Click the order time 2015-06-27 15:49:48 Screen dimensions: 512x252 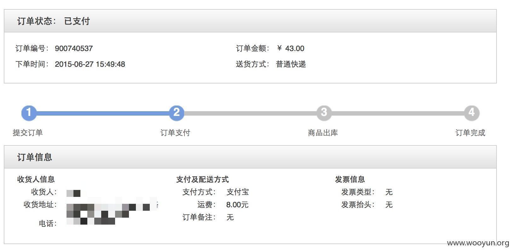point(90,64)
